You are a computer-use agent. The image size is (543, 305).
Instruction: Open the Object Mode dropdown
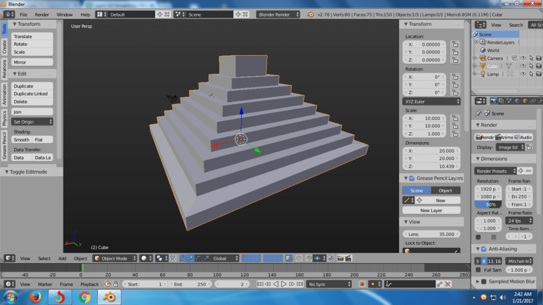click(x=115, y=258)
